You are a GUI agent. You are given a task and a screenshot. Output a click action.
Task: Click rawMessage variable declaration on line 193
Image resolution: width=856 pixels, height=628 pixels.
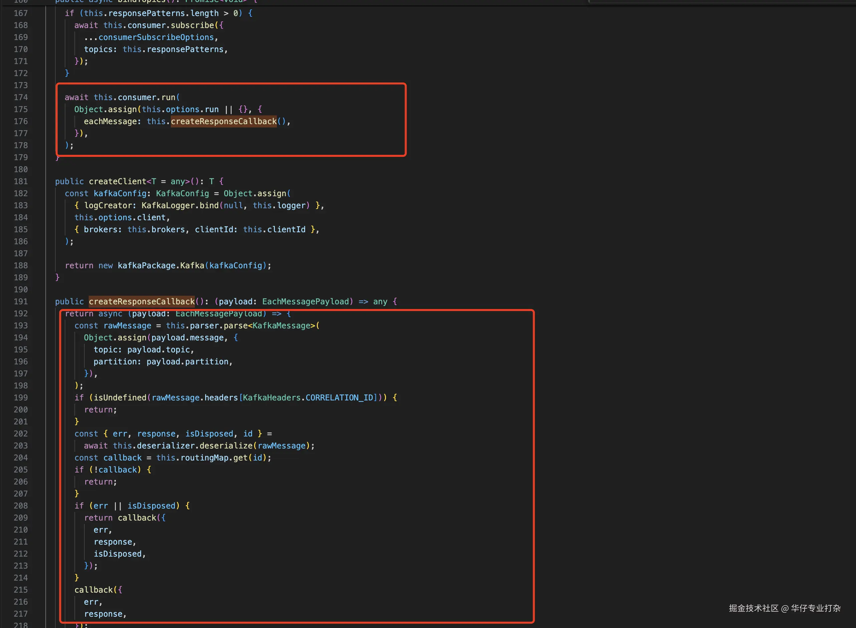(x=127, y=326)
